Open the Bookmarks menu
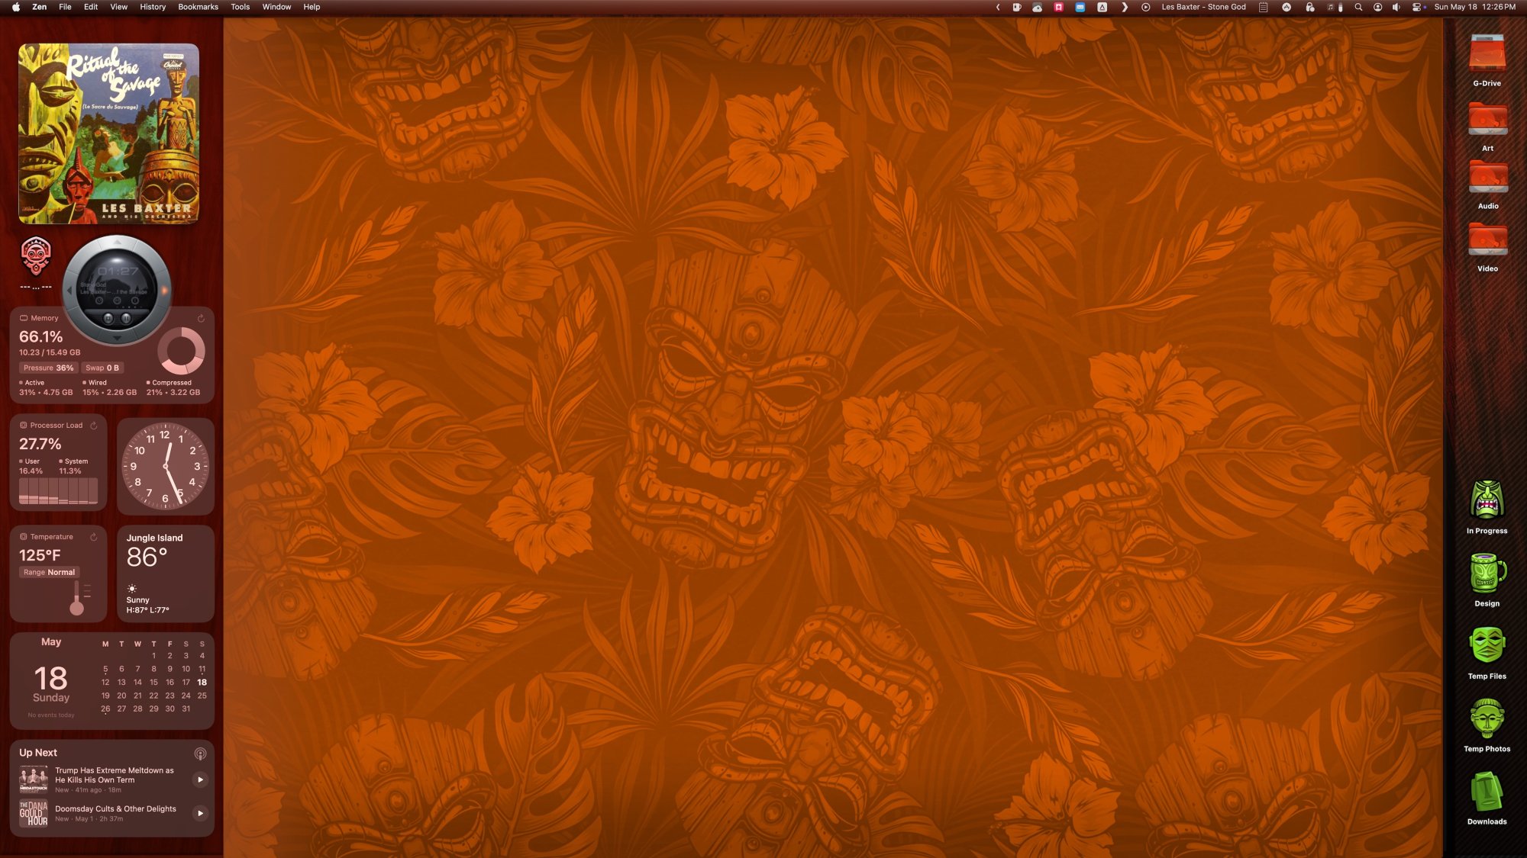This screenshot has height=858, width=1527. tap(198, 7)
